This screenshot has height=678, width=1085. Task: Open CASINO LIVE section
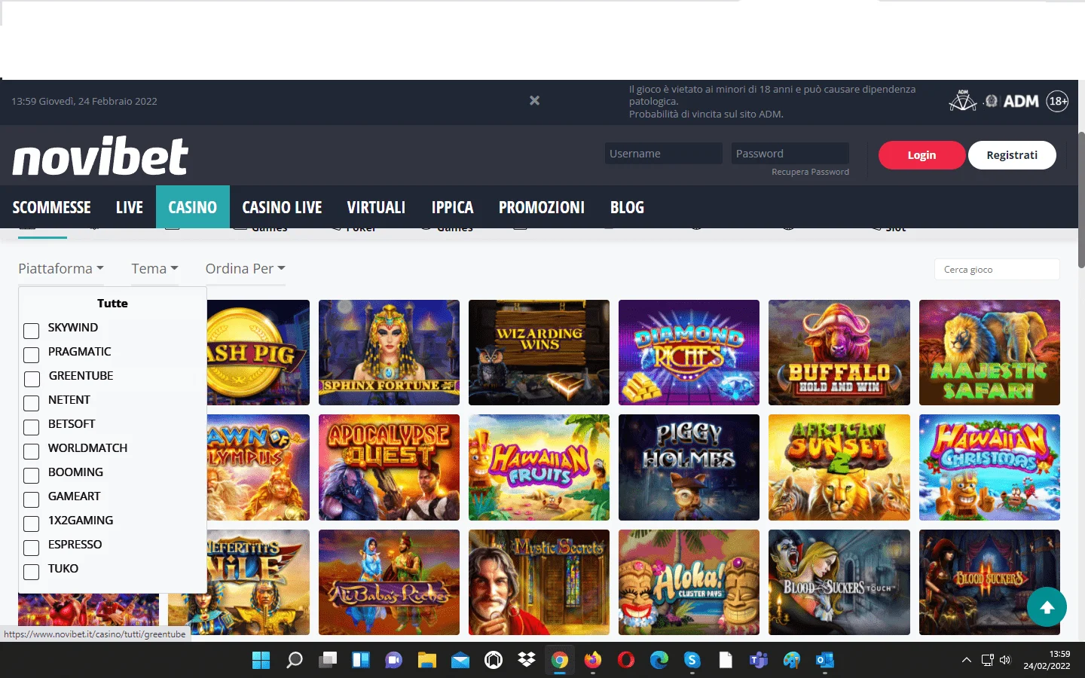(x=282, y=207)
